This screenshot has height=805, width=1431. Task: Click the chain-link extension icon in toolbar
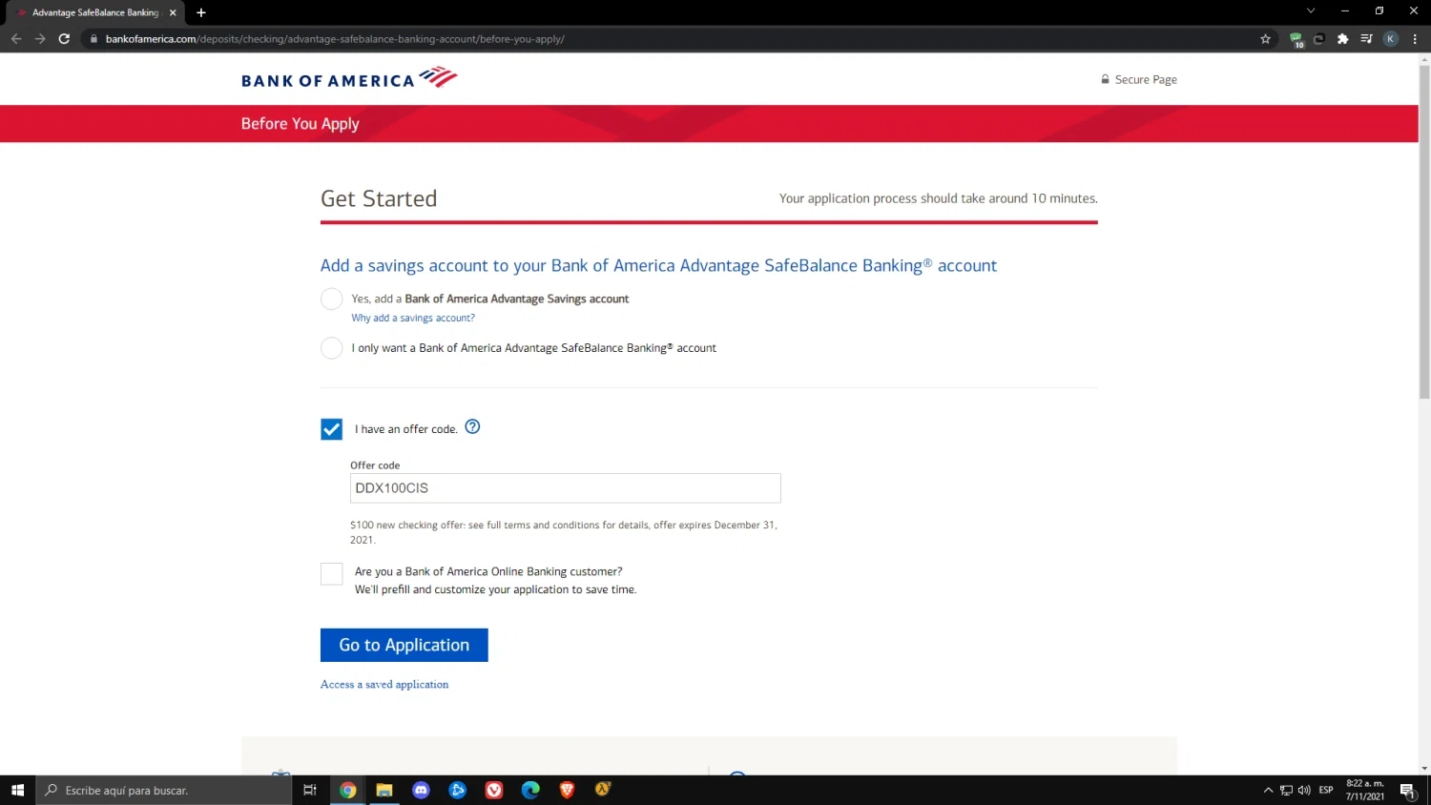pyautogui.click(x=1319, y=39)
